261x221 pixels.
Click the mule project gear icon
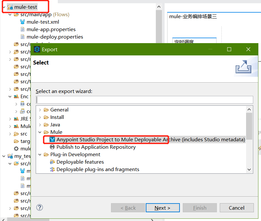(16, 149)
